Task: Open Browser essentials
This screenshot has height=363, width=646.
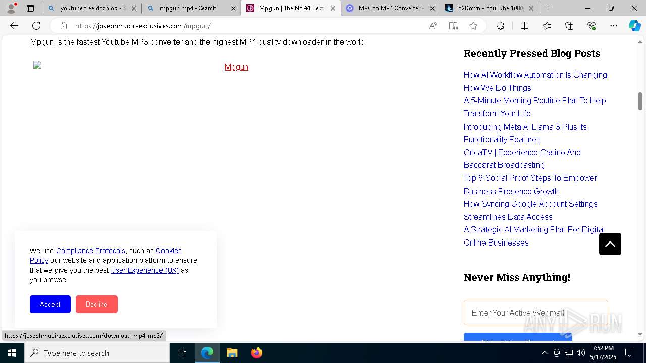Action: [x=591, y=26]
